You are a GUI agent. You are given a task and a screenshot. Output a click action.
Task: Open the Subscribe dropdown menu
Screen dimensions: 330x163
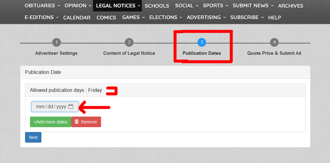[247, 17]
